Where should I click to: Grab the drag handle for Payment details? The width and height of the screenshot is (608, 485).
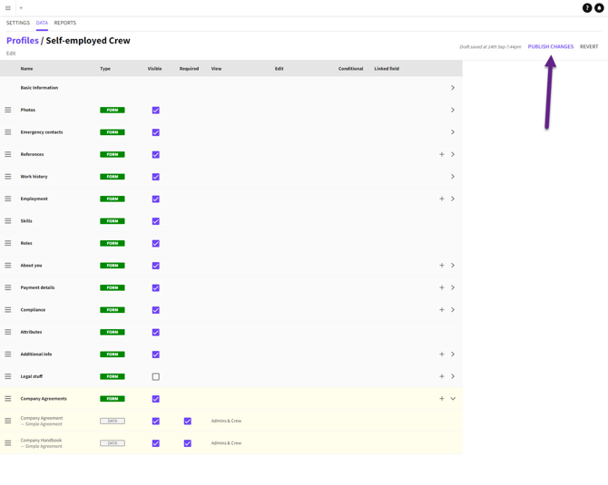click(x=8, y=287)
